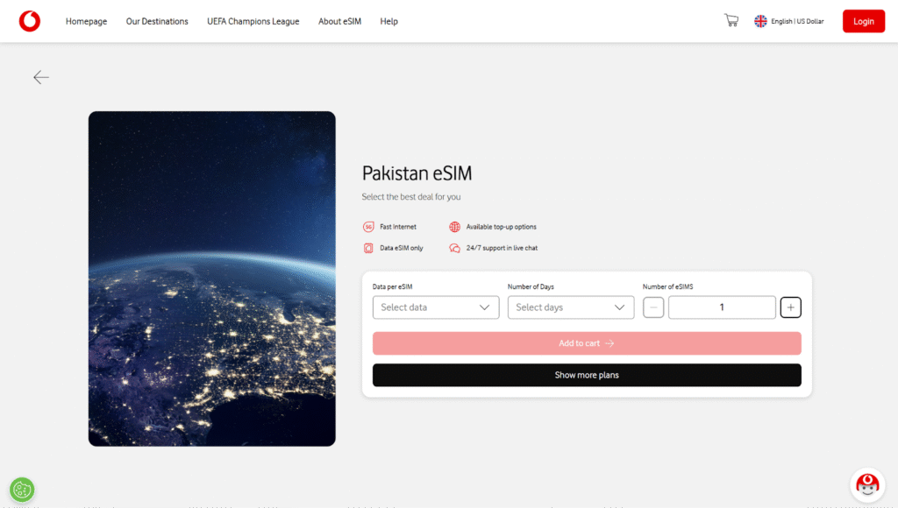Click the back arrow
The image size is (898, 508).
click(40, 77)
